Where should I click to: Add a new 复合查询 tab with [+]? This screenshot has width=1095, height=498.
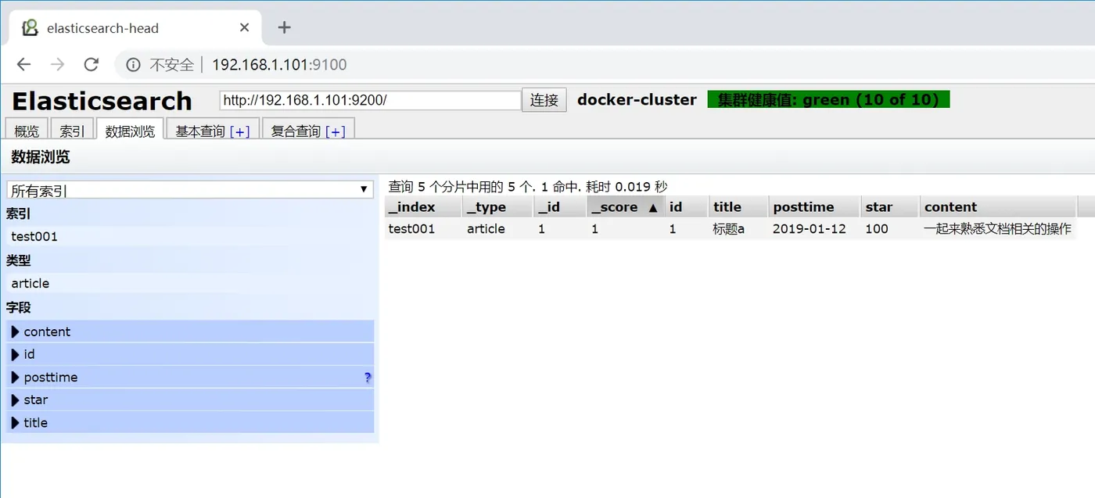(x=336, y=131)
